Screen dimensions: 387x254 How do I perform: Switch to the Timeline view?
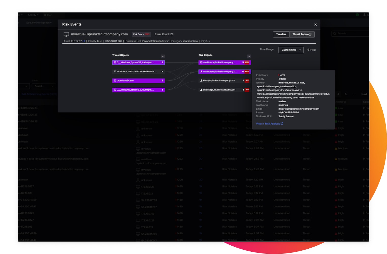pyautogui.click(x=281, y=34)
